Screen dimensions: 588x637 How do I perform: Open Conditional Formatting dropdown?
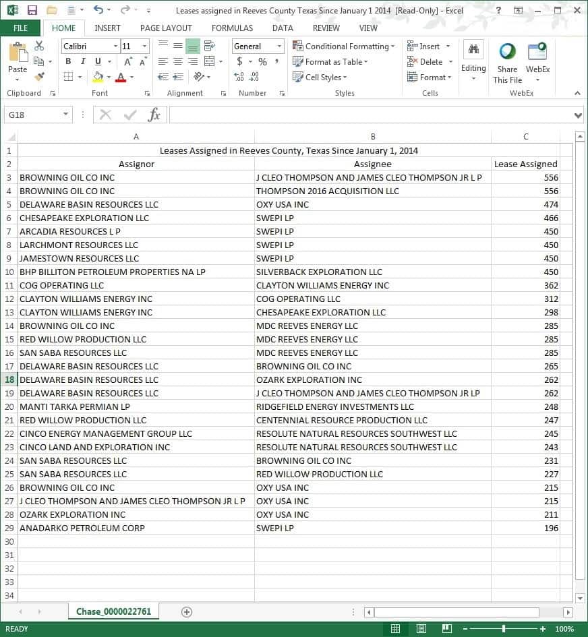pos(343,46)
